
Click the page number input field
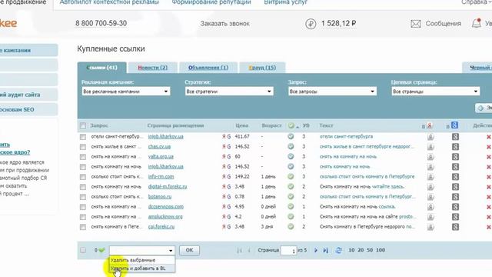pos(289,250)
